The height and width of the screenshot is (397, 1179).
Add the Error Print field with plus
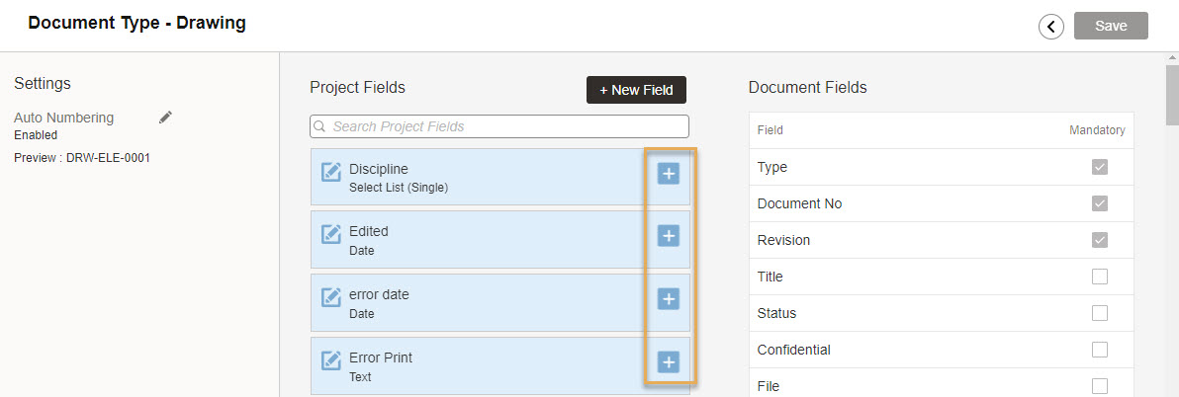(x=669, y=361)
